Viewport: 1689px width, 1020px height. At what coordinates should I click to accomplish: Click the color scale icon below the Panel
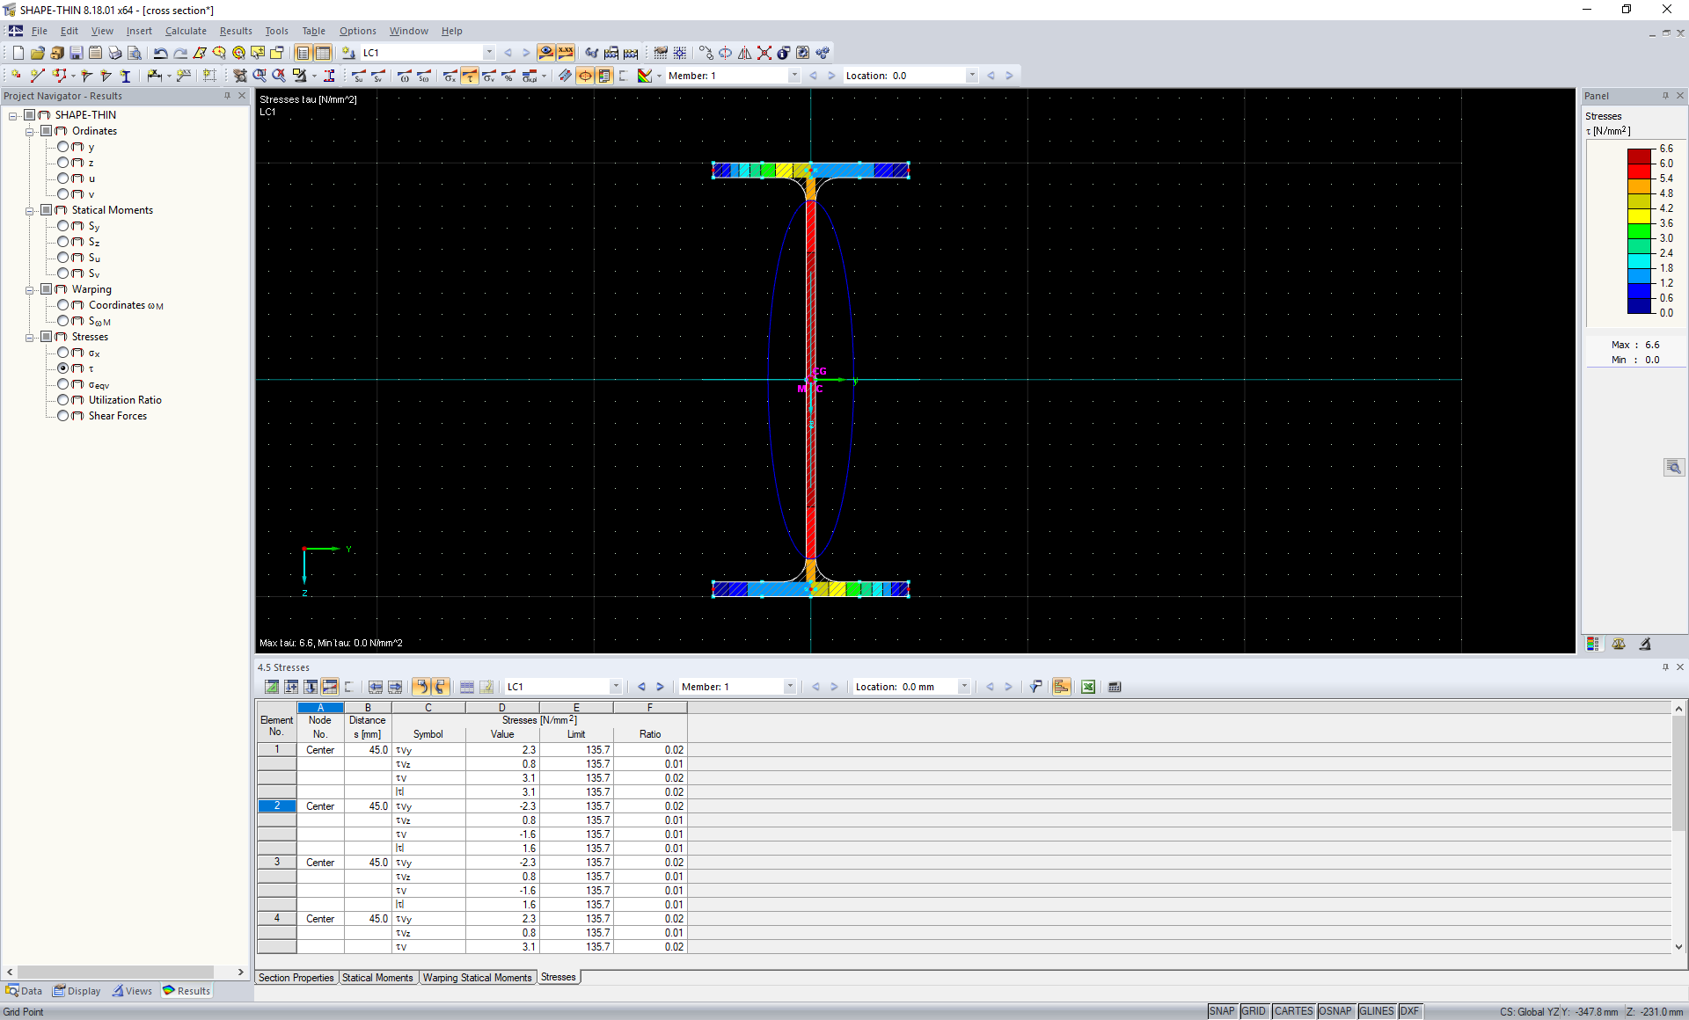pos(1593,644)
